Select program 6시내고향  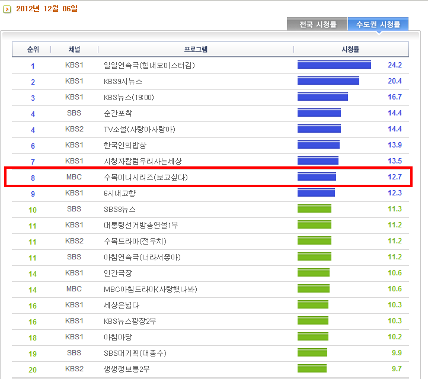120,193
